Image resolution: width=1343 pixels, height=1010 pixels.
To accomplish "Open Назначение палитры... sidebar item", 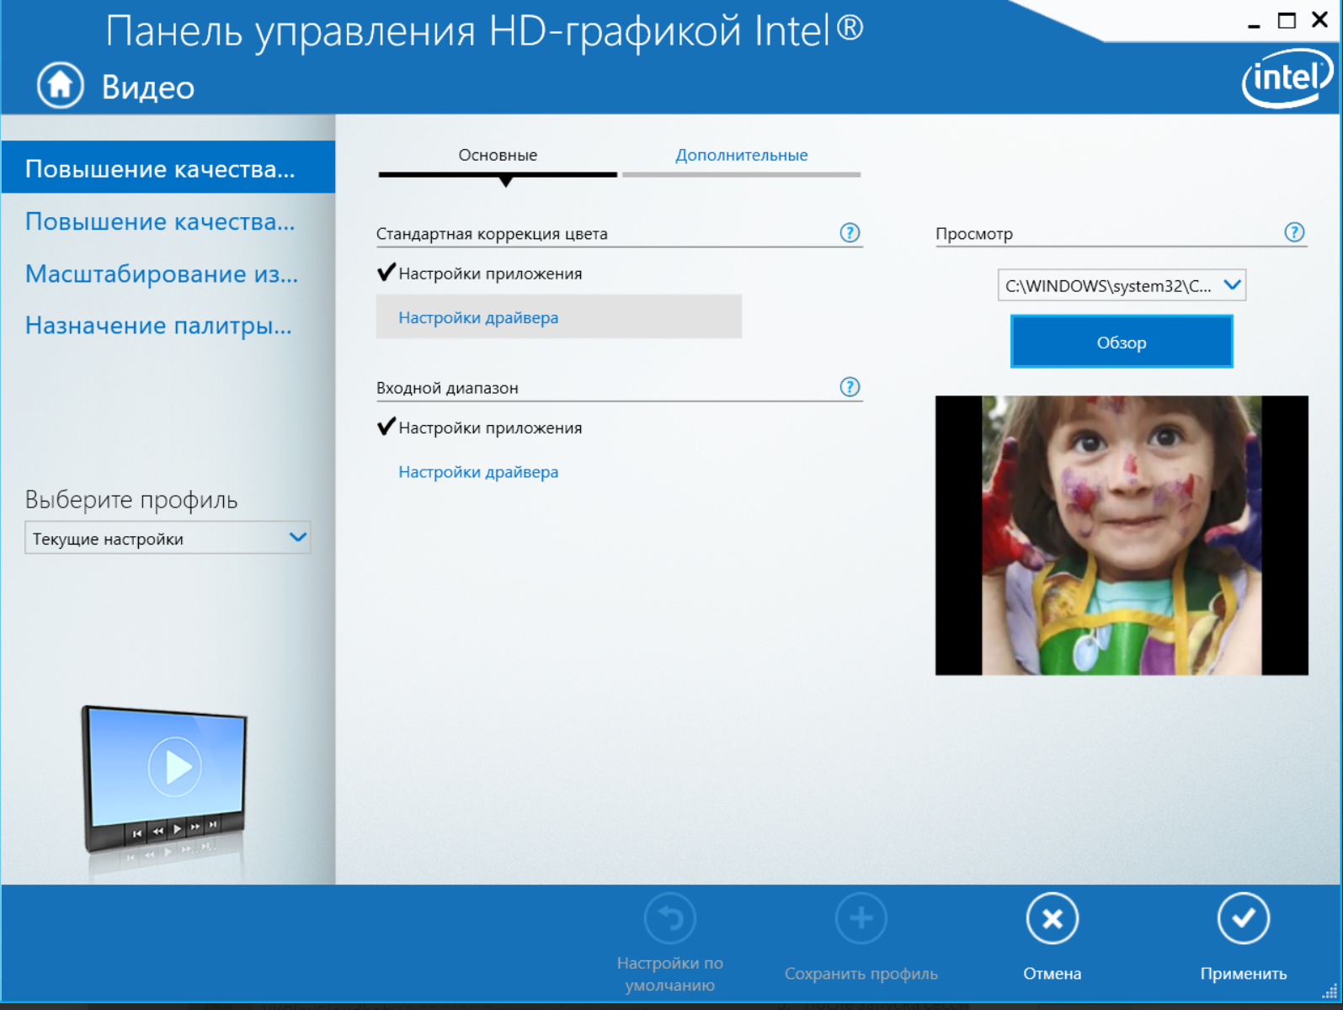I will [158, 325].
